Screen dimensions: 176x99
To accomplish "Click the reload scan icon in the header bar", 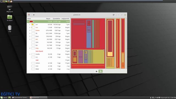I will [x=114, y=15].
